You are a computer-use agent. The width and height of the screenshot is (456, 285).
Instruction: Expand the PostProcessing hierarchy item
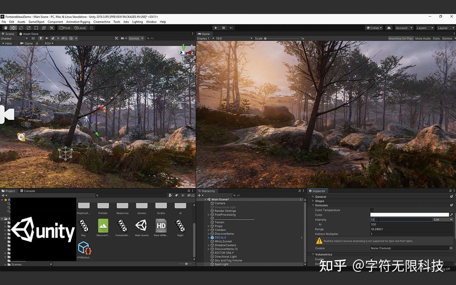[208, 215]
